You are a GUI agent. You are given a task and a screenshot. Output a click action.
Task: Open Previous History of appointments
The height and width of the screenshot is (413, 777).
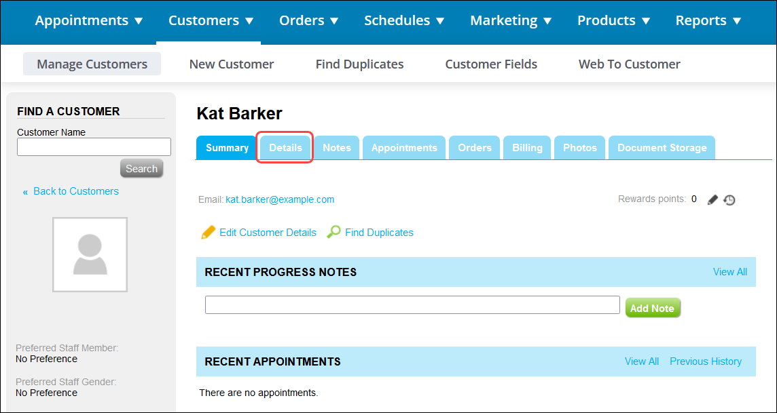coord(706,361)
